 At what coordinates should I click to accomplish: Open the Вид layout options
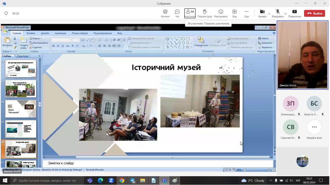coord(234,13)
